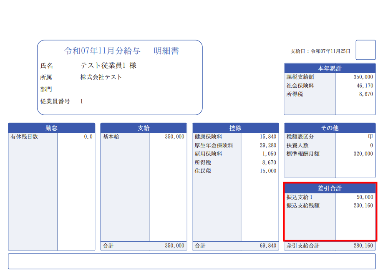Select the 振込支給残額 amount 230,160
Image resolution: width=383 pixels, height=271 pixels.
(363, 205)
